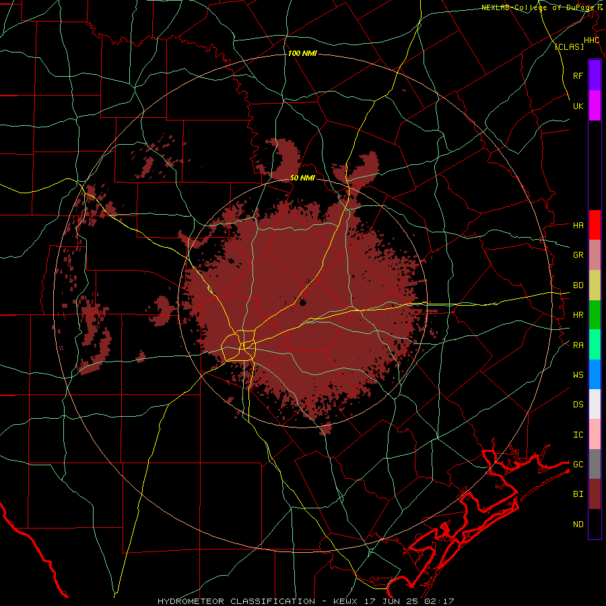Image resolution: width=606 pixels, height=606 pixels.
Task: Click the HA legend label
Action: coord(578,225)
